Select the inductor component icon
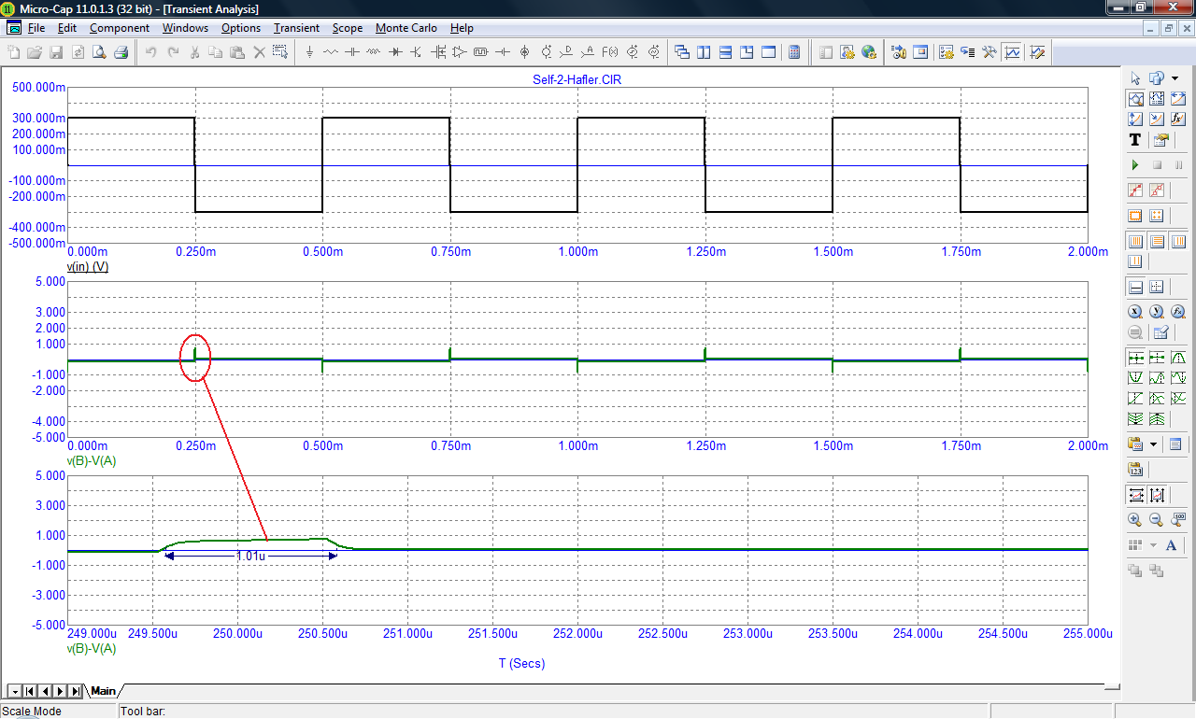The width and height of the screenshot is (1196, 719). click(x=372, y=52)
